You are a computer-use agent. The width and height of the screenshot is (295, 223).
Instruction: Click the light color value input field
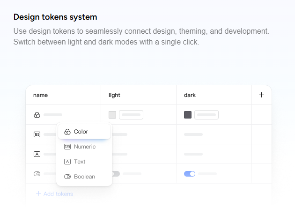click(x=131, y=115)
